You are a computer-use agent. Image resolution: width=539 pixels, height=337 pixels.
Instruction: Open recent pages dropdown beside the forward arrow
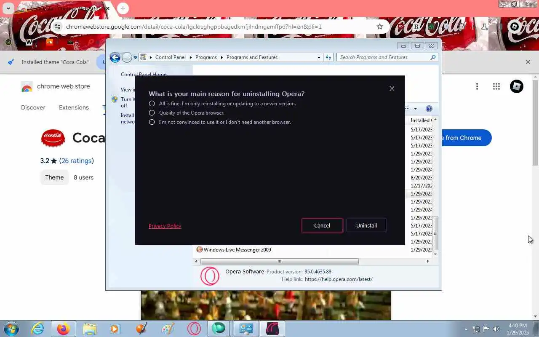click(x=135, y=58)
